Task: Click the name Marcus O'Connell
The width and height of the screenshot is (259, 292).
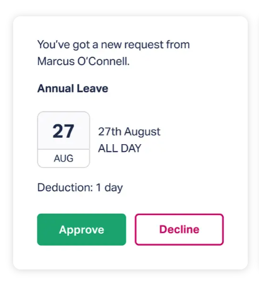Action: tap(83, 61)
